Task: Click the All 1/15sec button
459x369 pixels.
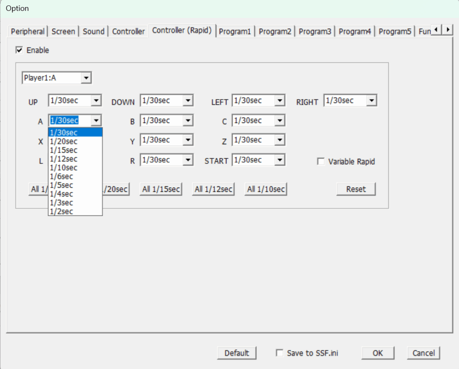Action: pyautogui.click(x=161, y=189)
